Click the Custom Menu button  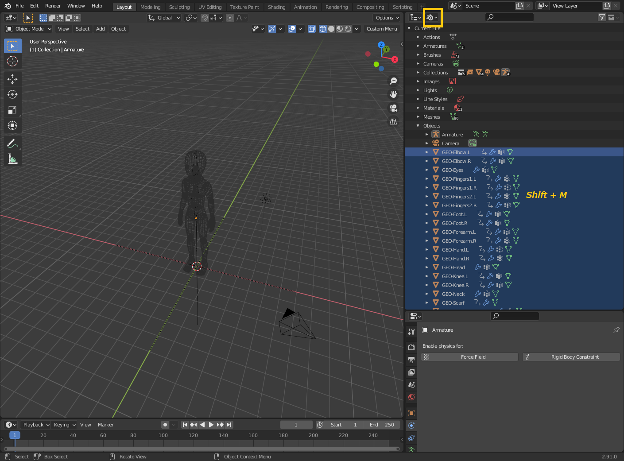382,29
